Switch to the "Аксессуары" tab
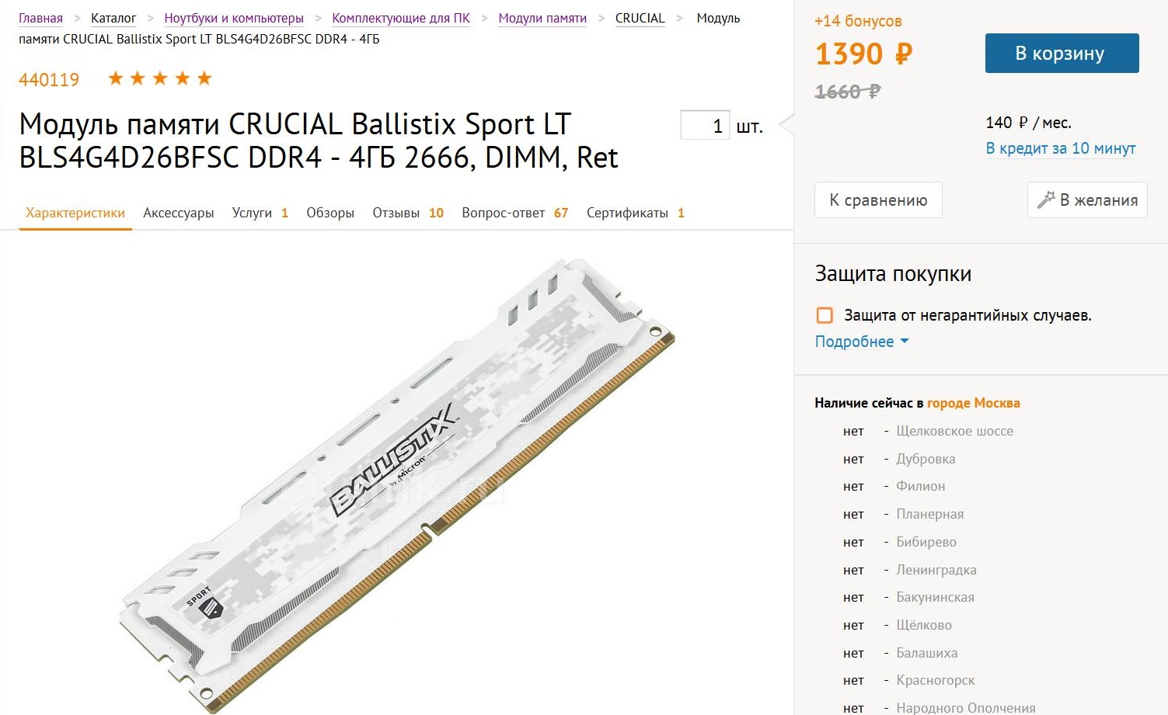Screen dimensions: 1168x715 point(178,213)
